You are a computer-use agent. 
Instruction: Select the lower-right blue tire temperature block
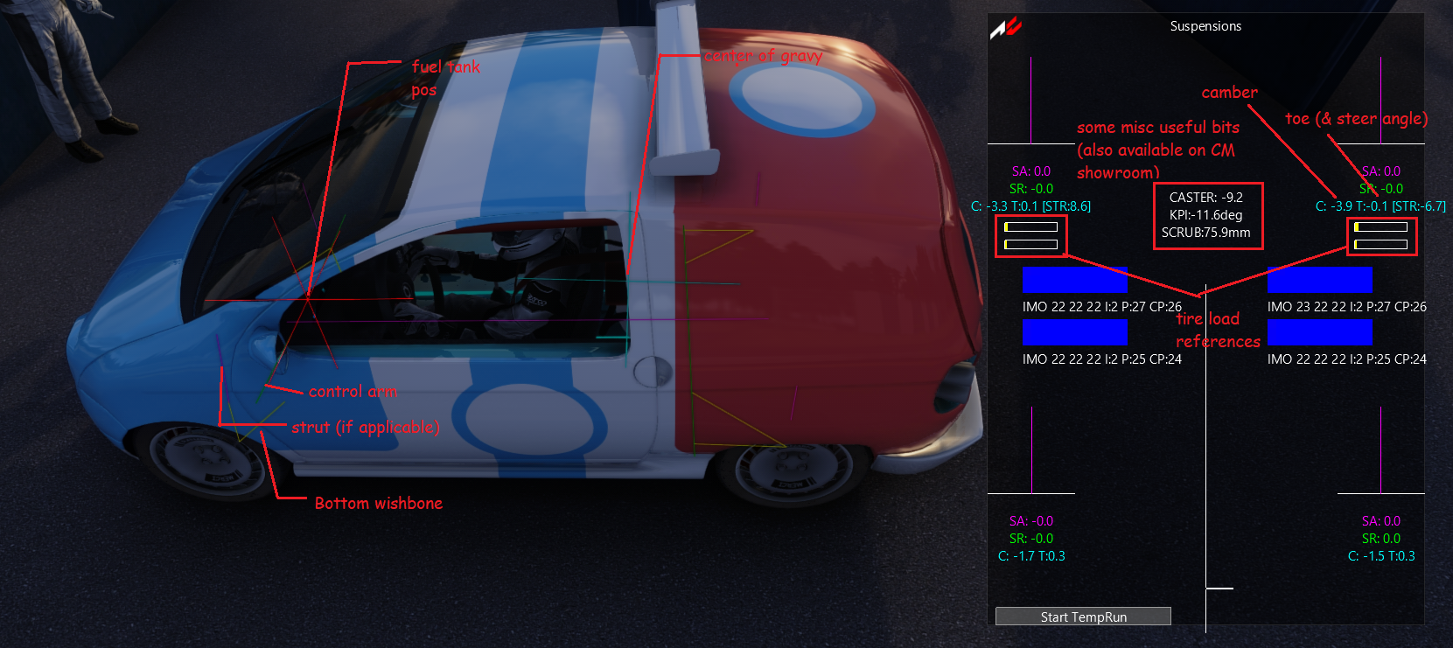pyautogui.click(x=1320, y=332)
